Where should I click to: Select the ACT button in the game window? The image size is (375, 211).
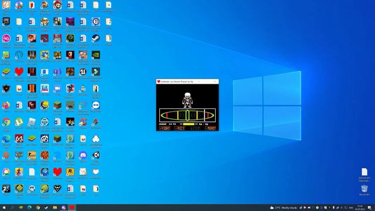(179, 128)
